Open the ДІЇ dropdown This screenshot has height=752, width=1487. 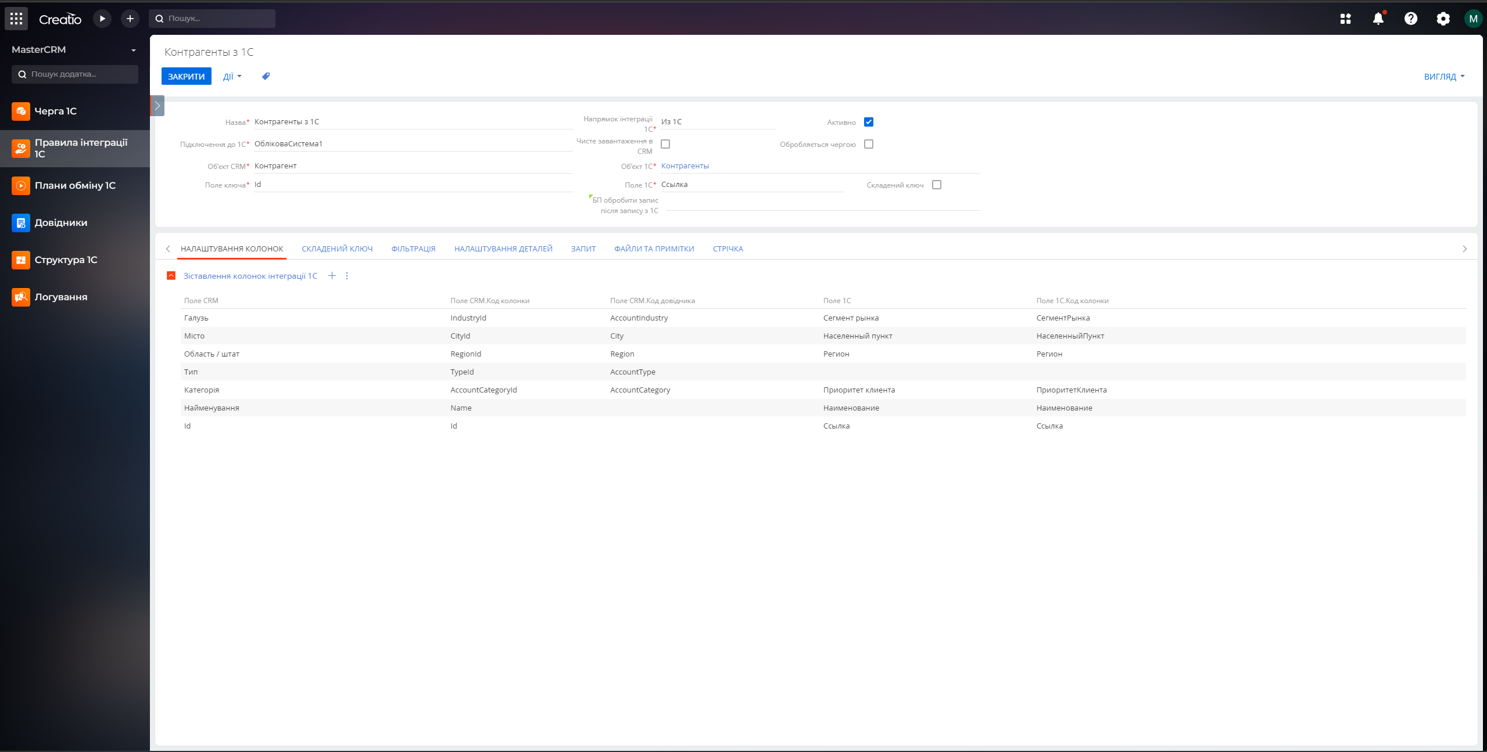(231, 76)
